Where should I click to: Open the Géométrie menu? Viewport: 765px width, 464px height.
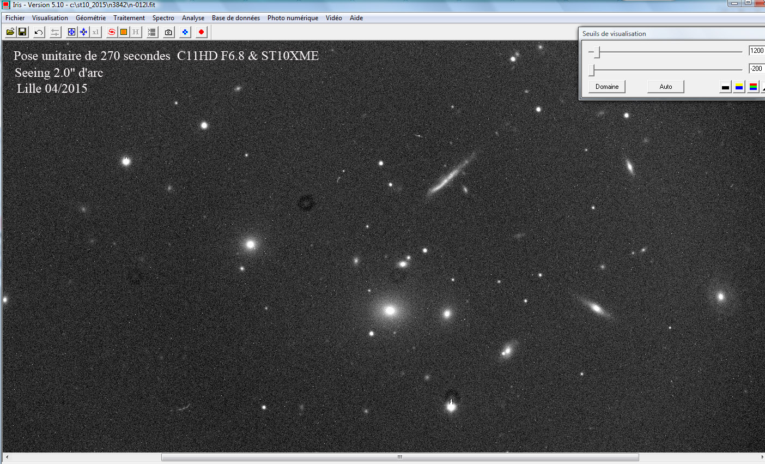coord(91,18)
